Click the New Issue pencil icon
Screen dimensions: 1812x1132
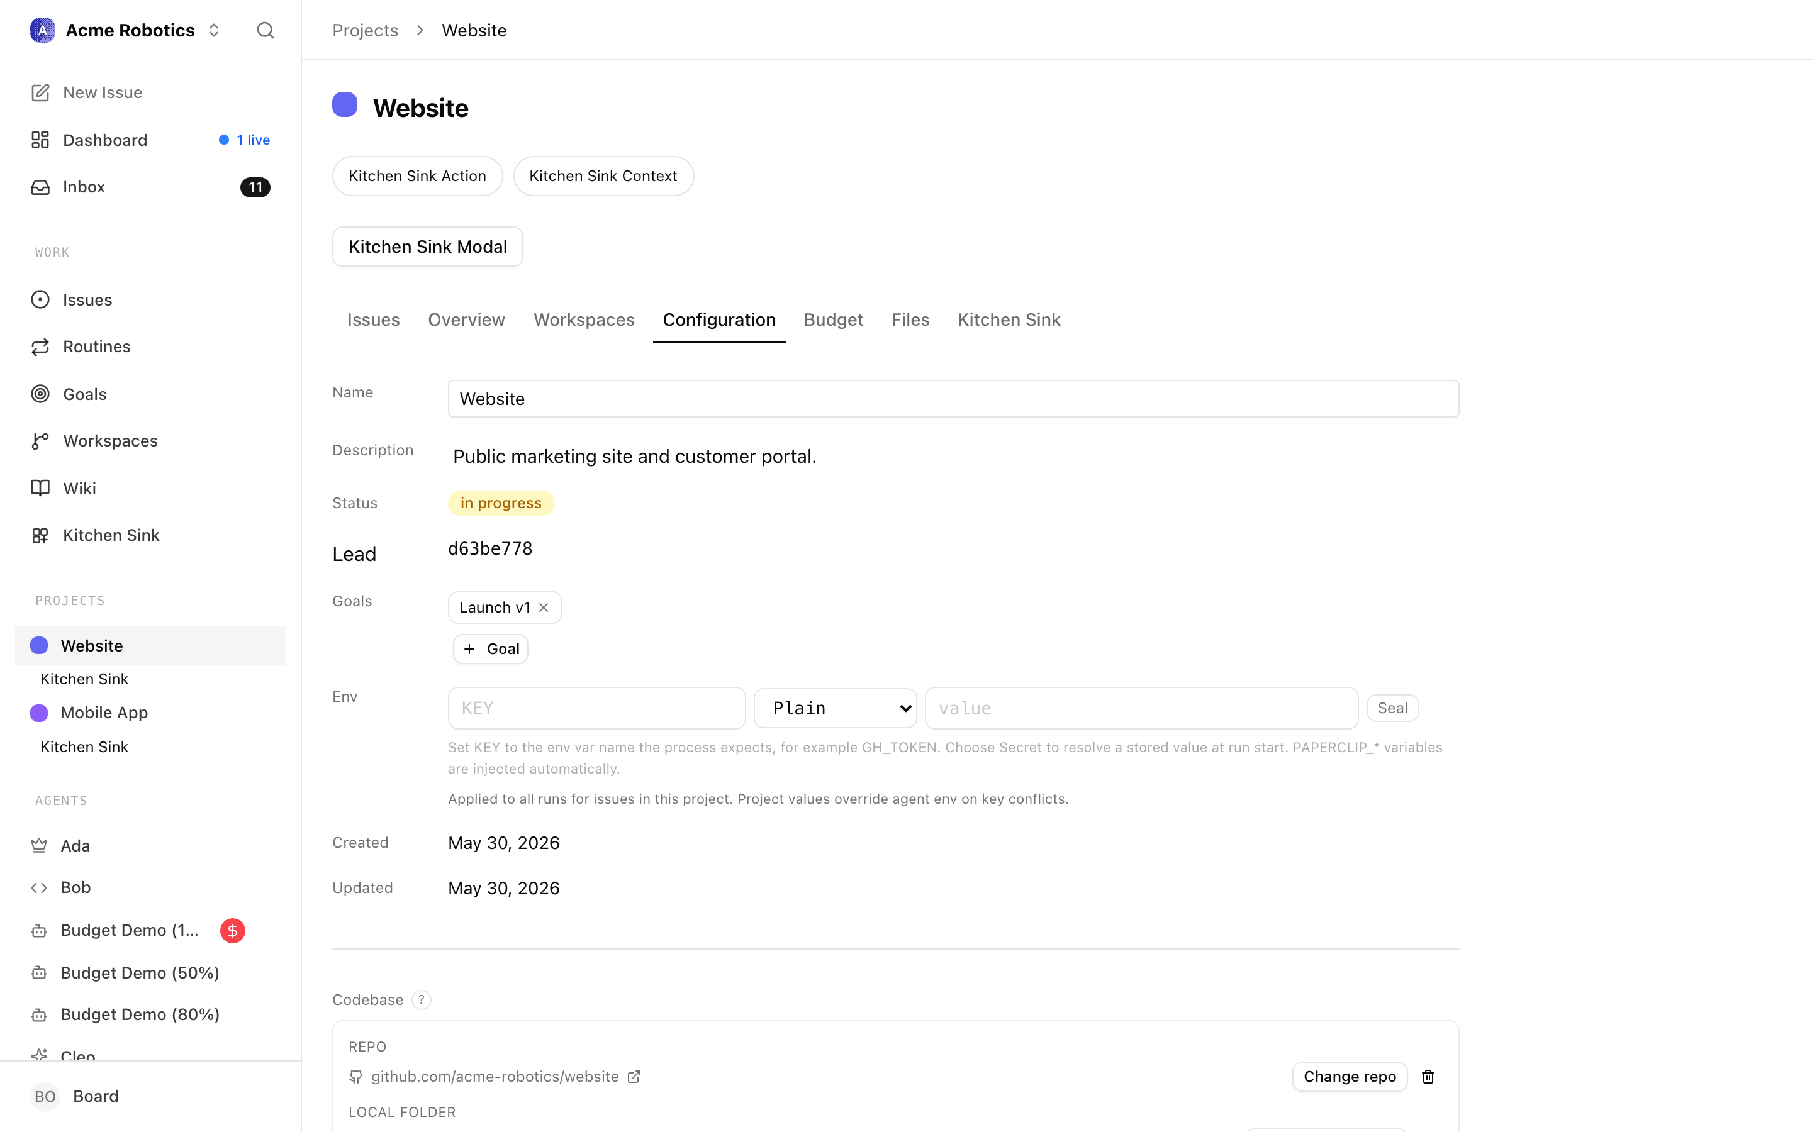(x=40, y=92)
